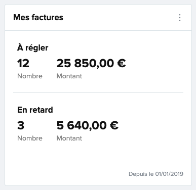Click the Montant label under En retard
The width and height of the screenshot is (196, 190).
tap(69, 138)
